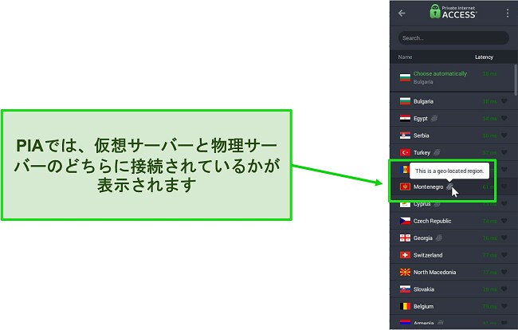Image resolution: width=518 pixels, height=330 pixels.
Task: Favorite Belgium with heart icon
Action: click(504, 306)
